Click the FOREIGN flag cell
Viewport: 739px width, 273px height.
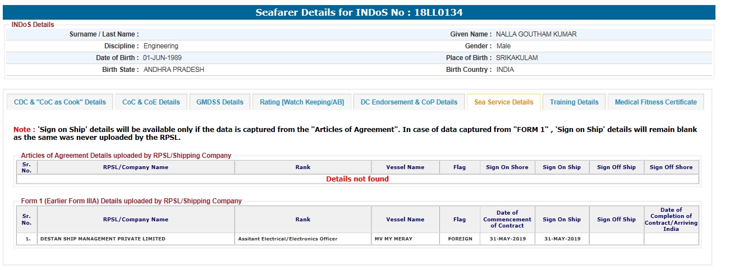pyautogui.click(x=460, y=239)
